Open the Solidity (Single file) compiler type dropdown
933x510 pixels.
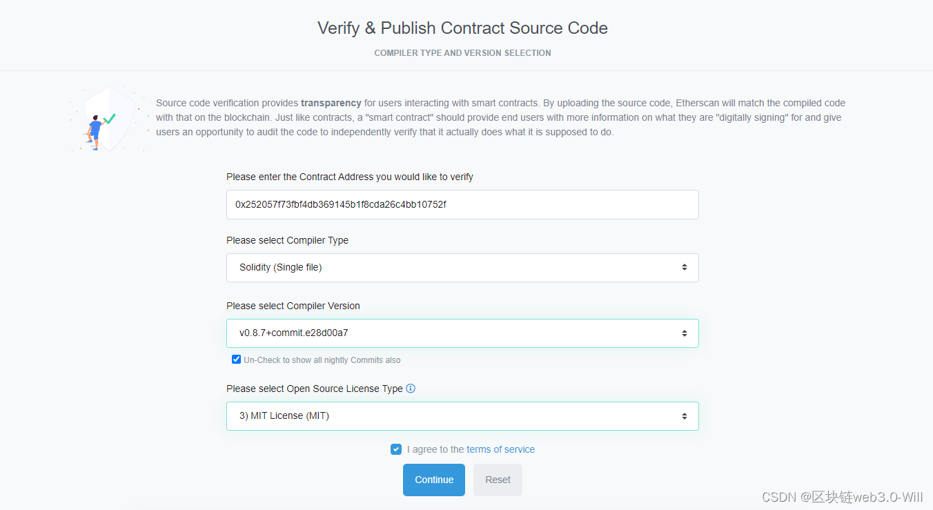(462, 268)
